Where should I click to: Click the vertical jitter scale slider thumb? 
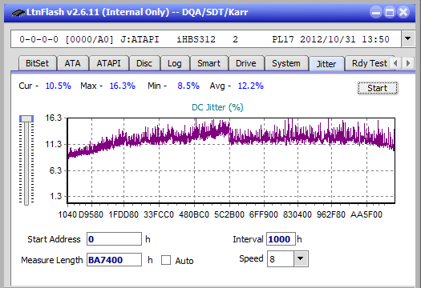(x=26, y=118)
